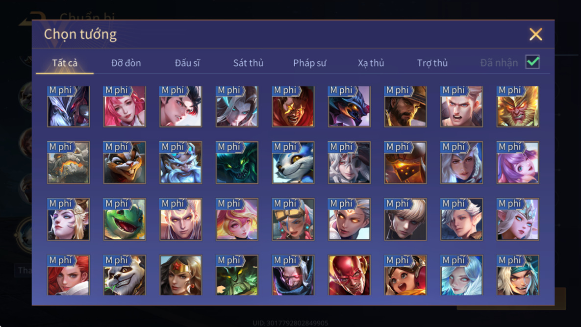Screen dimensions: 581x327
Task: Switch to the Đỡ đòn tab
Action: [x=126, y=63]
